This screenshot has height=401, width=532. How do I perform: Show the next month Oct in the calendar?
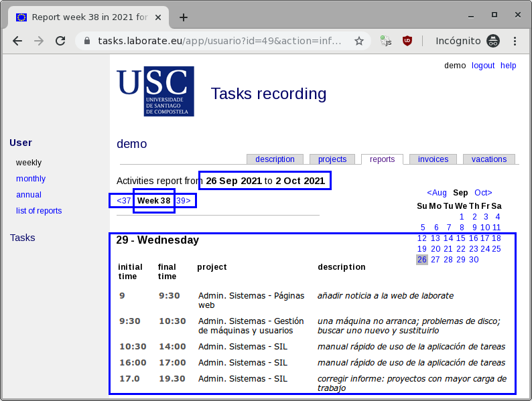pos(483,193)
